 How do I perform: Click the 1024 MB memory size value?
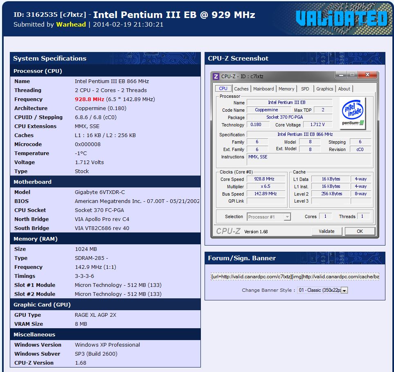pos(86,249)
